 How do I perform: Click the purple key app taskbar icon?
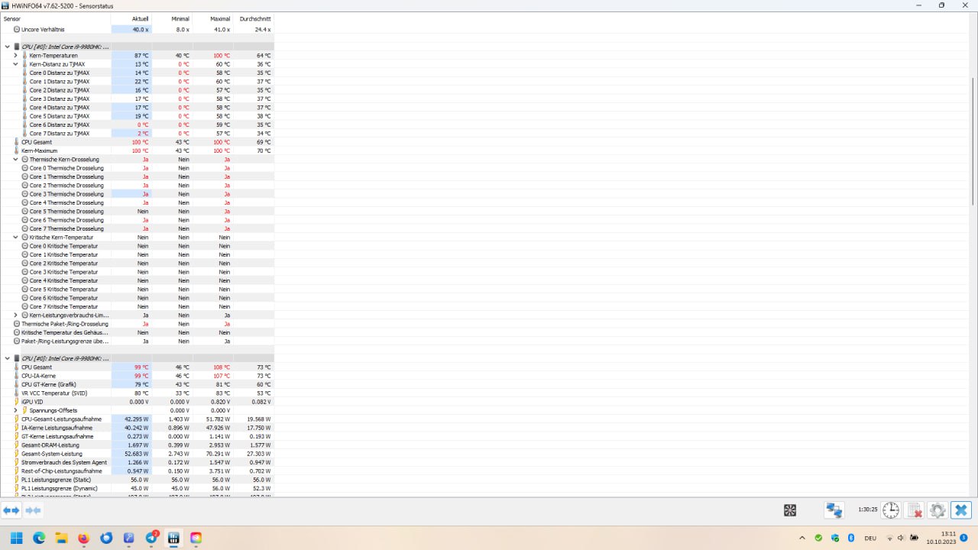pyautogui.click(x=128, y=538)
